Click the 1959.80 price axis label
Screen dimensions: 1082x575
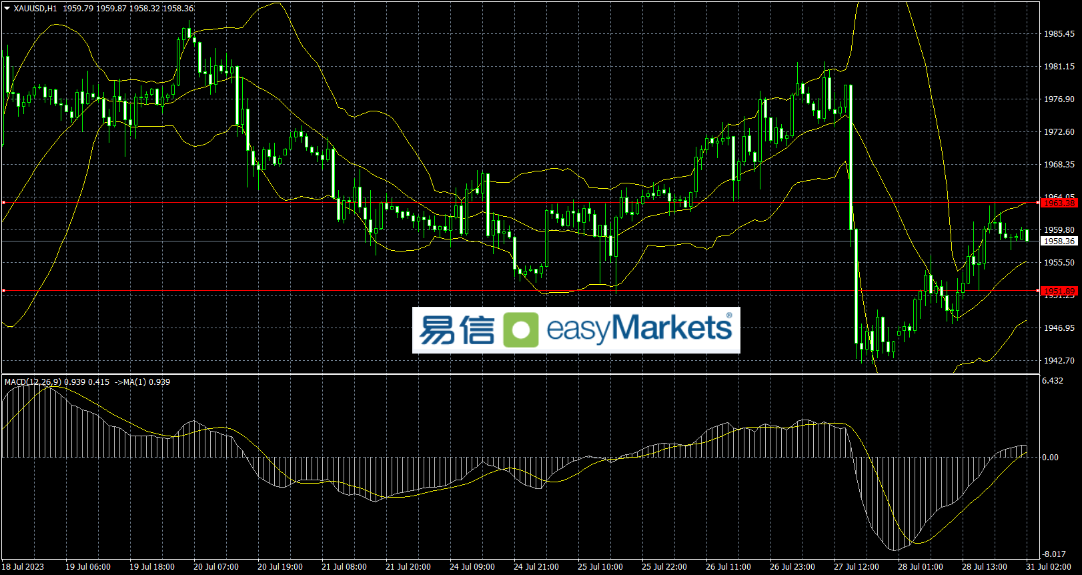click(x=1059, y=230)
